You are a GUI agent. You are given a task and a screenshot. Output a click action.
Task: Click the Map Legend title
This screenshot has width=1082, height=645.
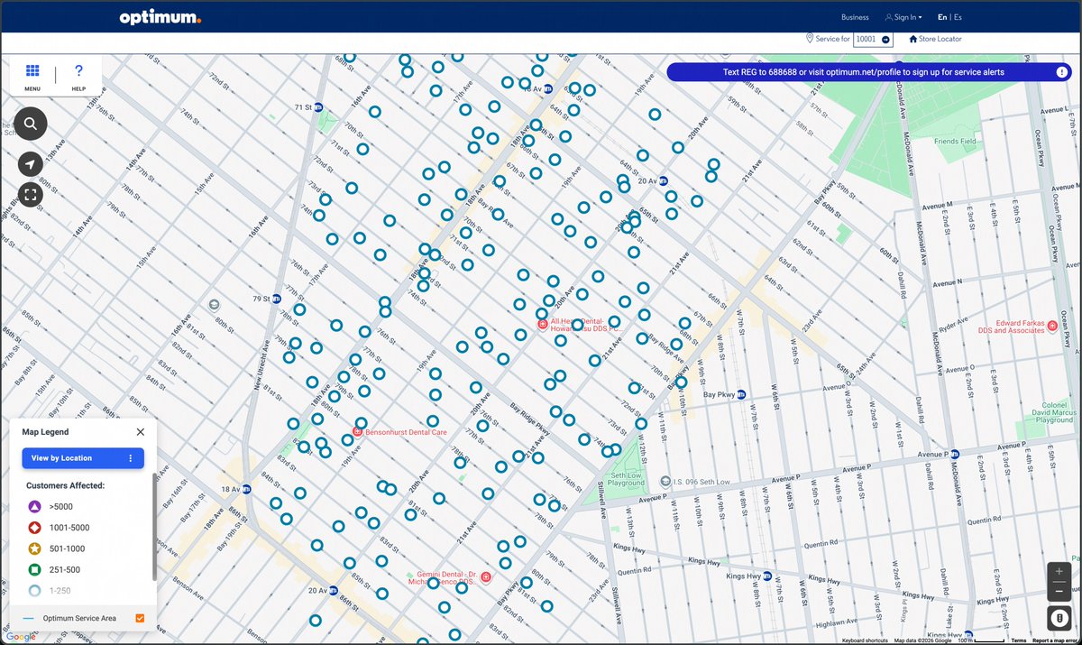[x=45, y=432]
